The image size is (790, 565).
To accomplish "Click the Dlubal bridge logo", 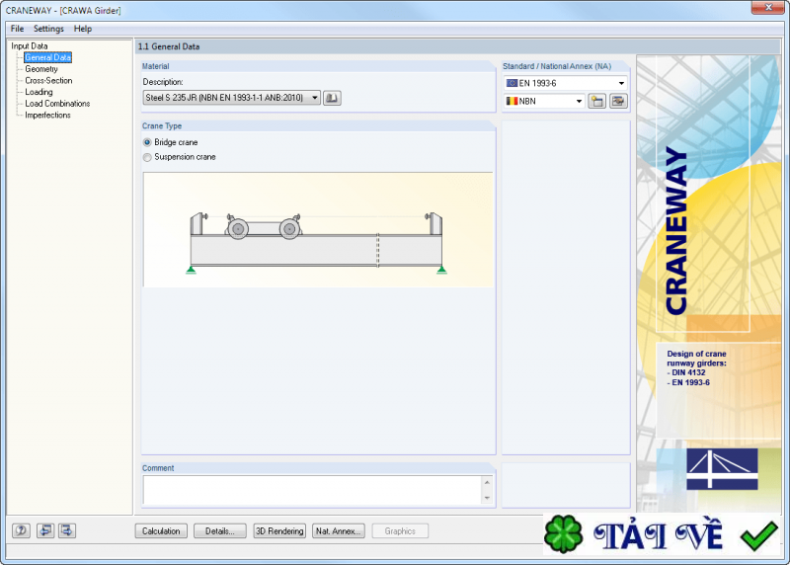I will [x=722, y=469].
